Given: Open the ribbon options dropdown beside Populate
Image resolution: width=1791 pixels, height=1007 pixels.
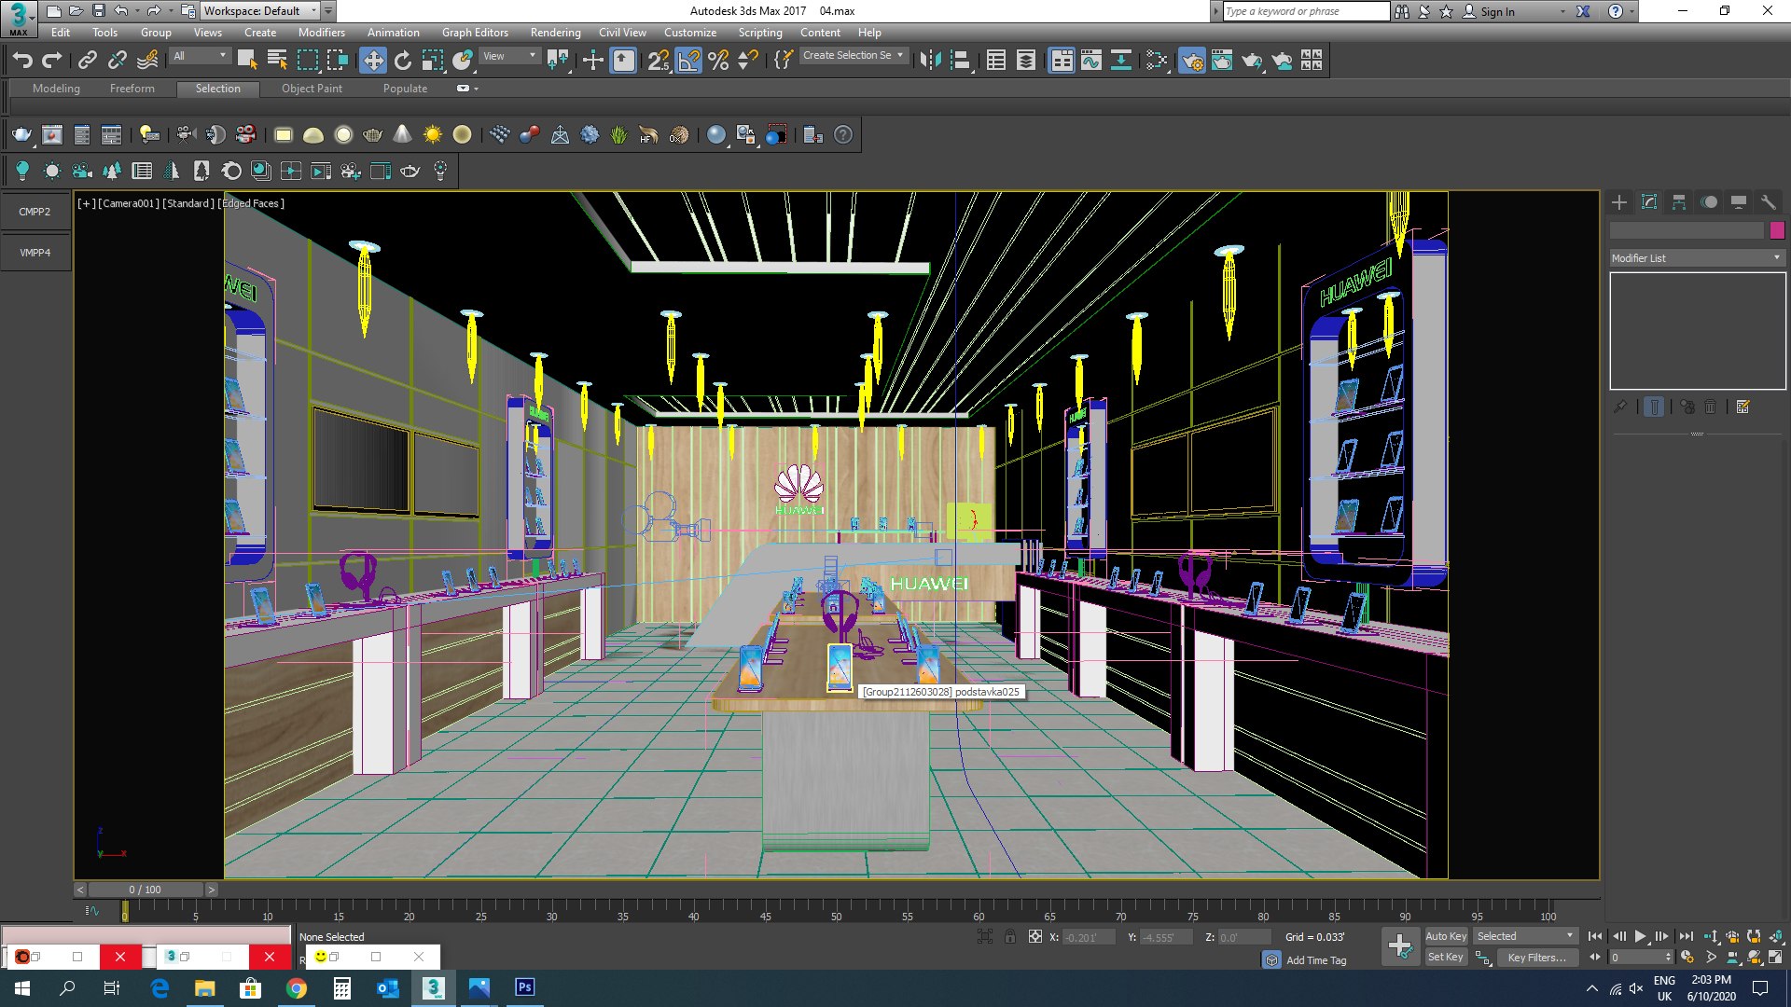Looking at the screenshot, I should coord(477,89).
